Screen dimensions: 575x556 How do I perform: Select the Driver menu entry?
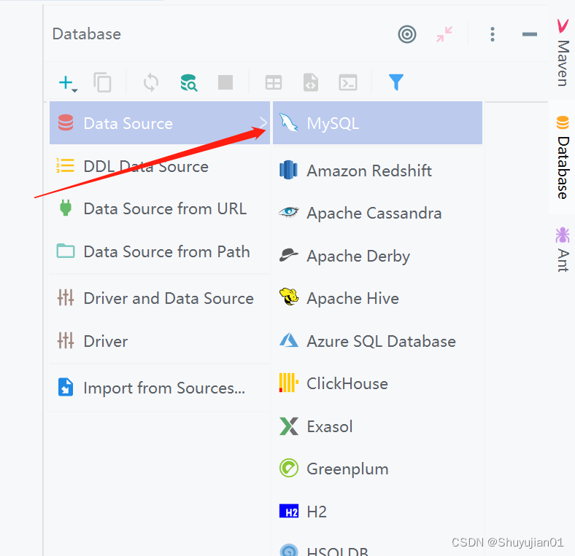pyautogui.click(x=160, y=341)
